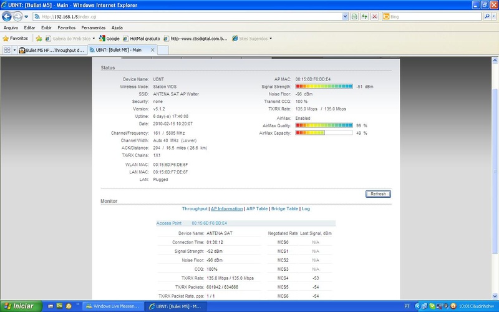Image resolution: width=499 pixels, height=312 pixels.
Task: Open the tab list dropdown arrow
Action: click(x=14, y=50)
